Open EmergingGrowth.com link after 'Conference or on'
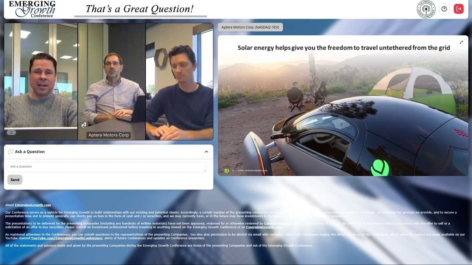Screen dimensions: 472x265 pyautogui.click(x=264, y=227)
